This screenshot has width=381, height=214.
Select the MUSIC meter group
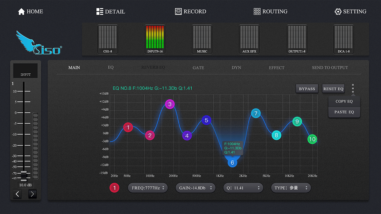[x=202, y=39]
